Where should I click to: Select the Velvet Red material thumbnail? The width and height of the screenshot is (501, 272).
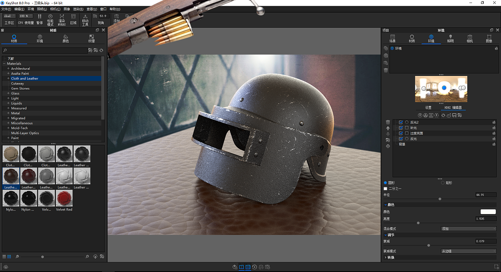64,198
